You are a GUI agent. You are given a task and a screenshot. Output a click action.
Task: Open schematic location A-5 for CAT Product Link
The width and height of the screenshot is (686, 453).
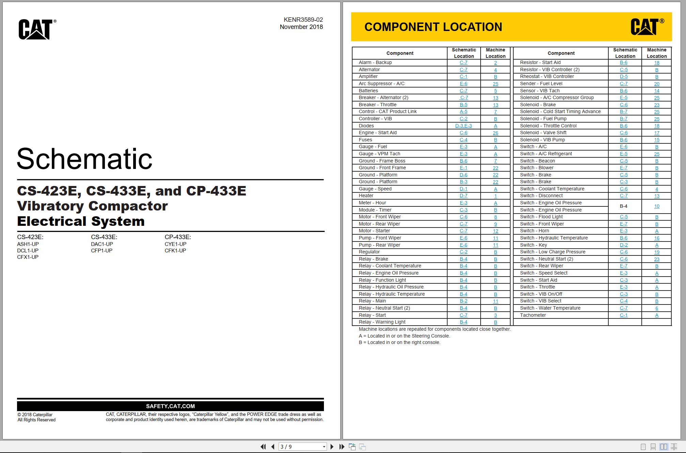463,112
